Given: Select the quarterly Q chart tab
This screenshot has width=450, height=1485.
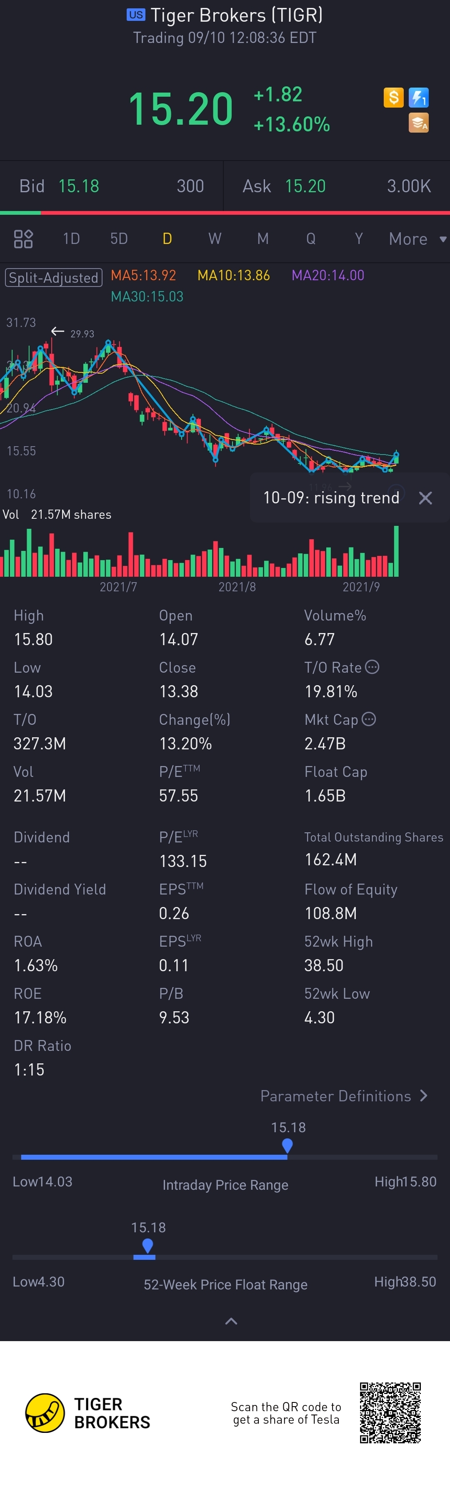Looking at the screenshot, I should point(310,239).
